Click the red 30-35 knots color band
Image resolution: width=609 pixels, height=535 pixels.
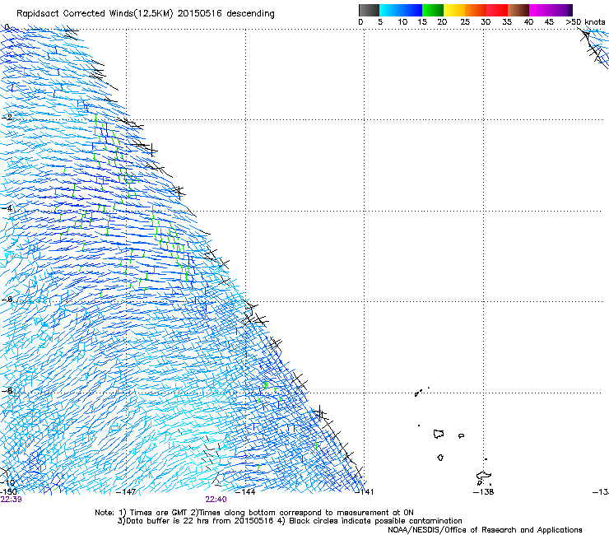pos(497,10)
